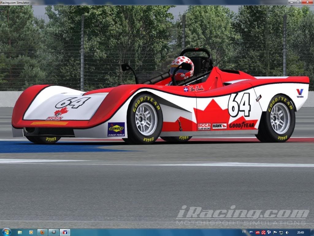
Task: Click the 20:49 system clock
Action: (x=301, y=232)
